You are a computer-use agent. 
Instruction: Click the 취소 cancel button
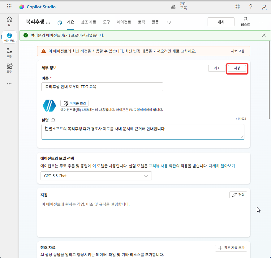coord(217,68)
